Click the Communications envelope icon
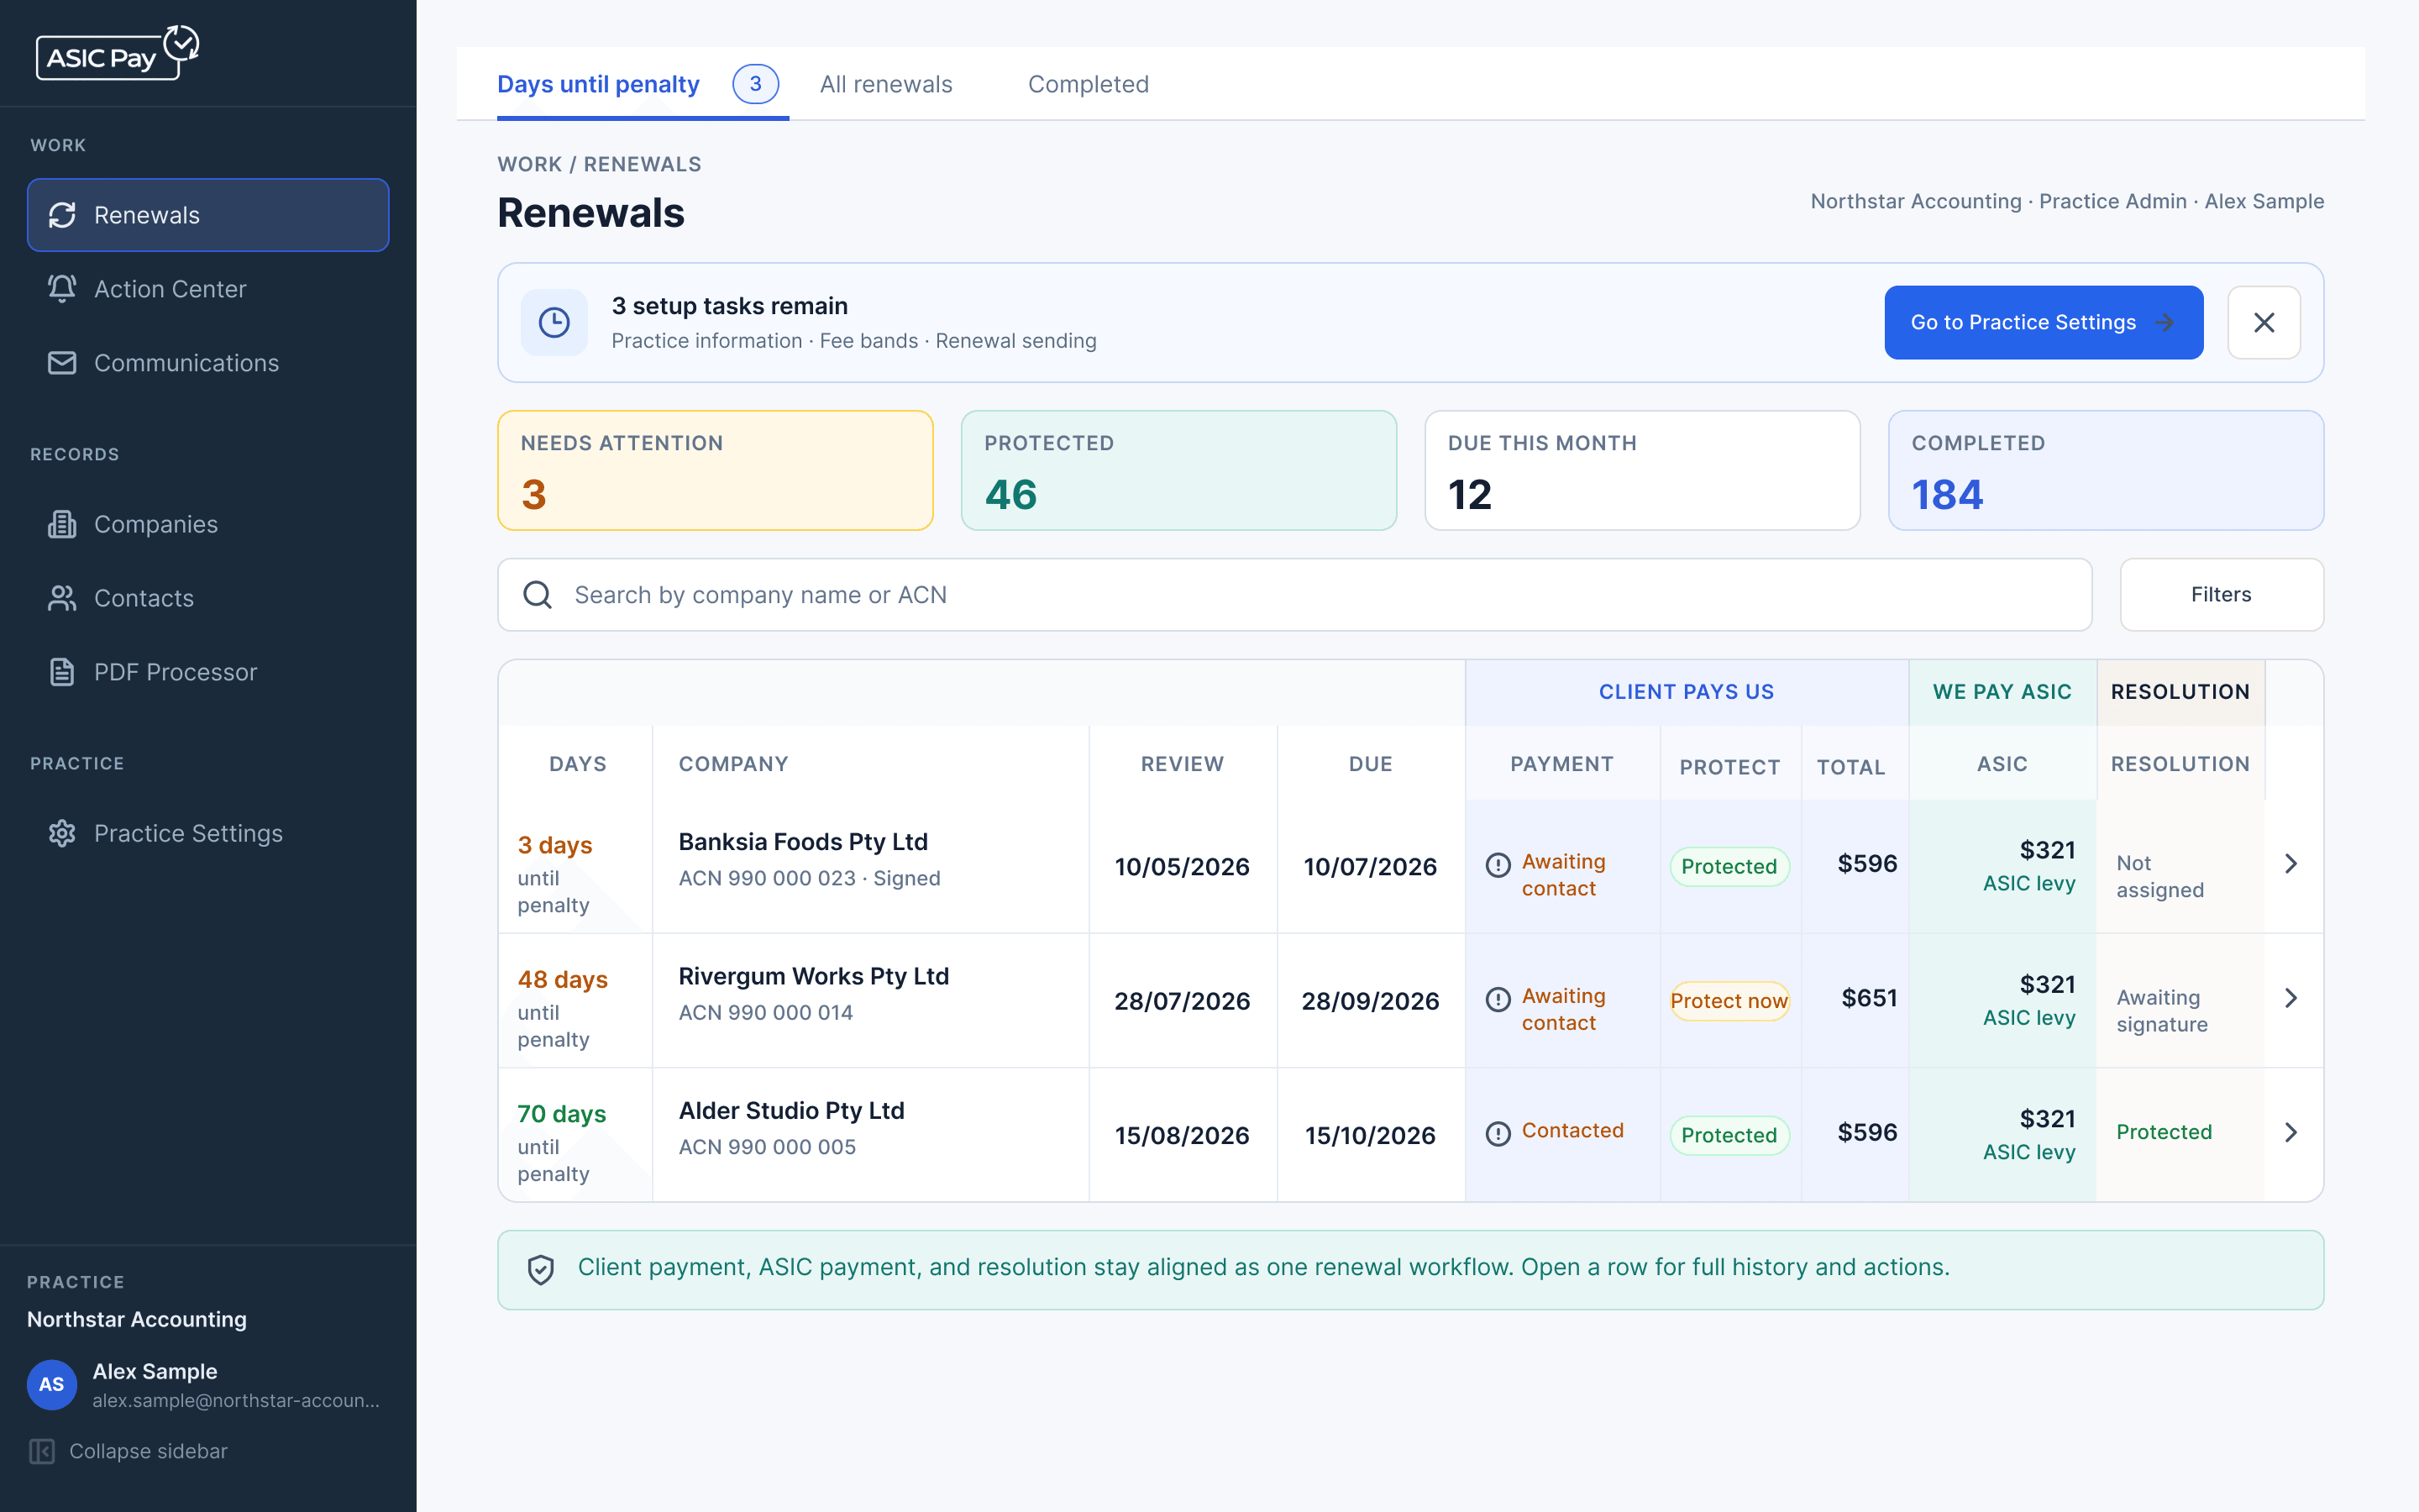 (x=62, y=363)
